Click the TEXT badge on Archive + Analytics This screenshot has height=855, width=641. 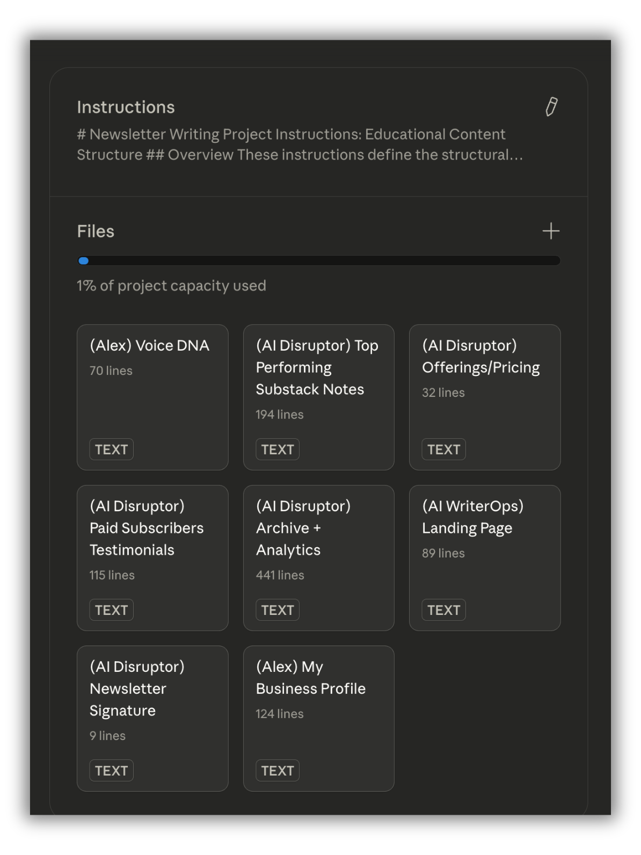[278, 610]
